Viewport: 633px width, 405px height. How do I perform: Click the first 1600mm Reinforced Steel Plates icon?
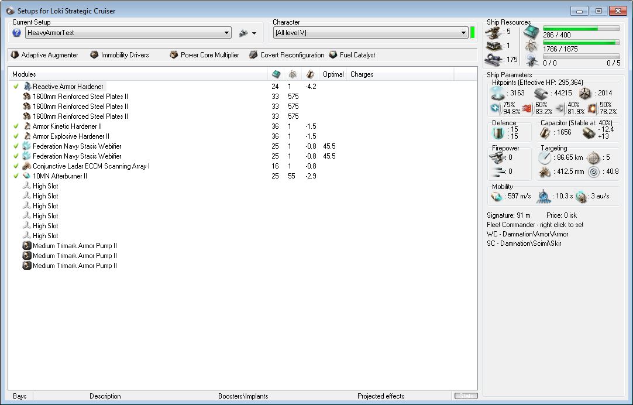pyautogui.click(x=27, y=97)
